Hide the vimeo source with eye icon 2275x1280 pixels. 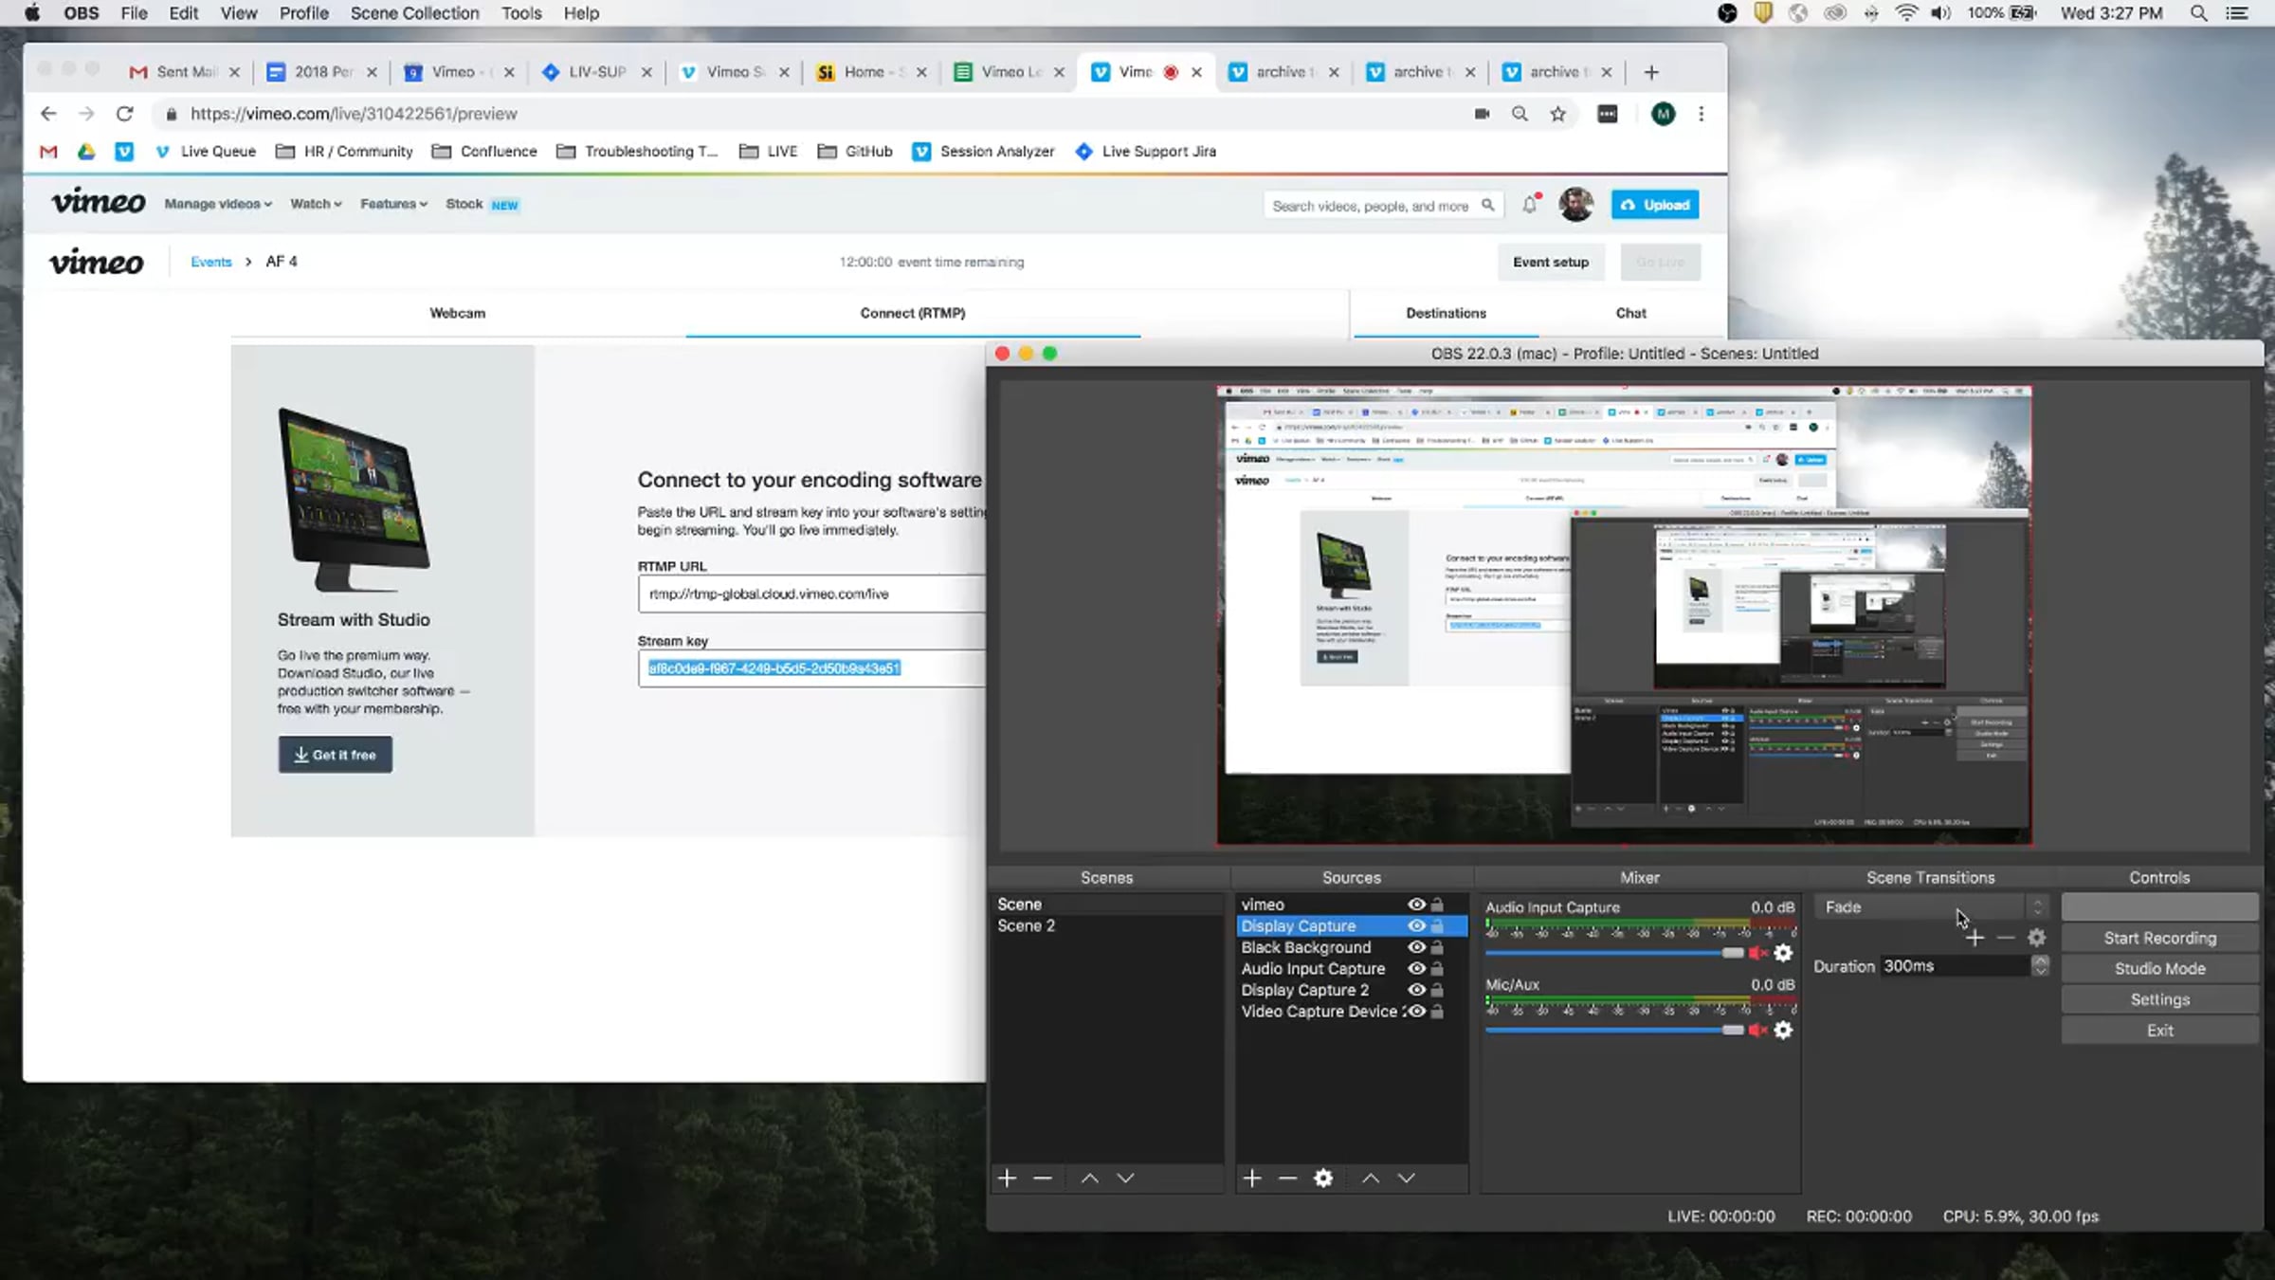click(x=1416, y=905)
